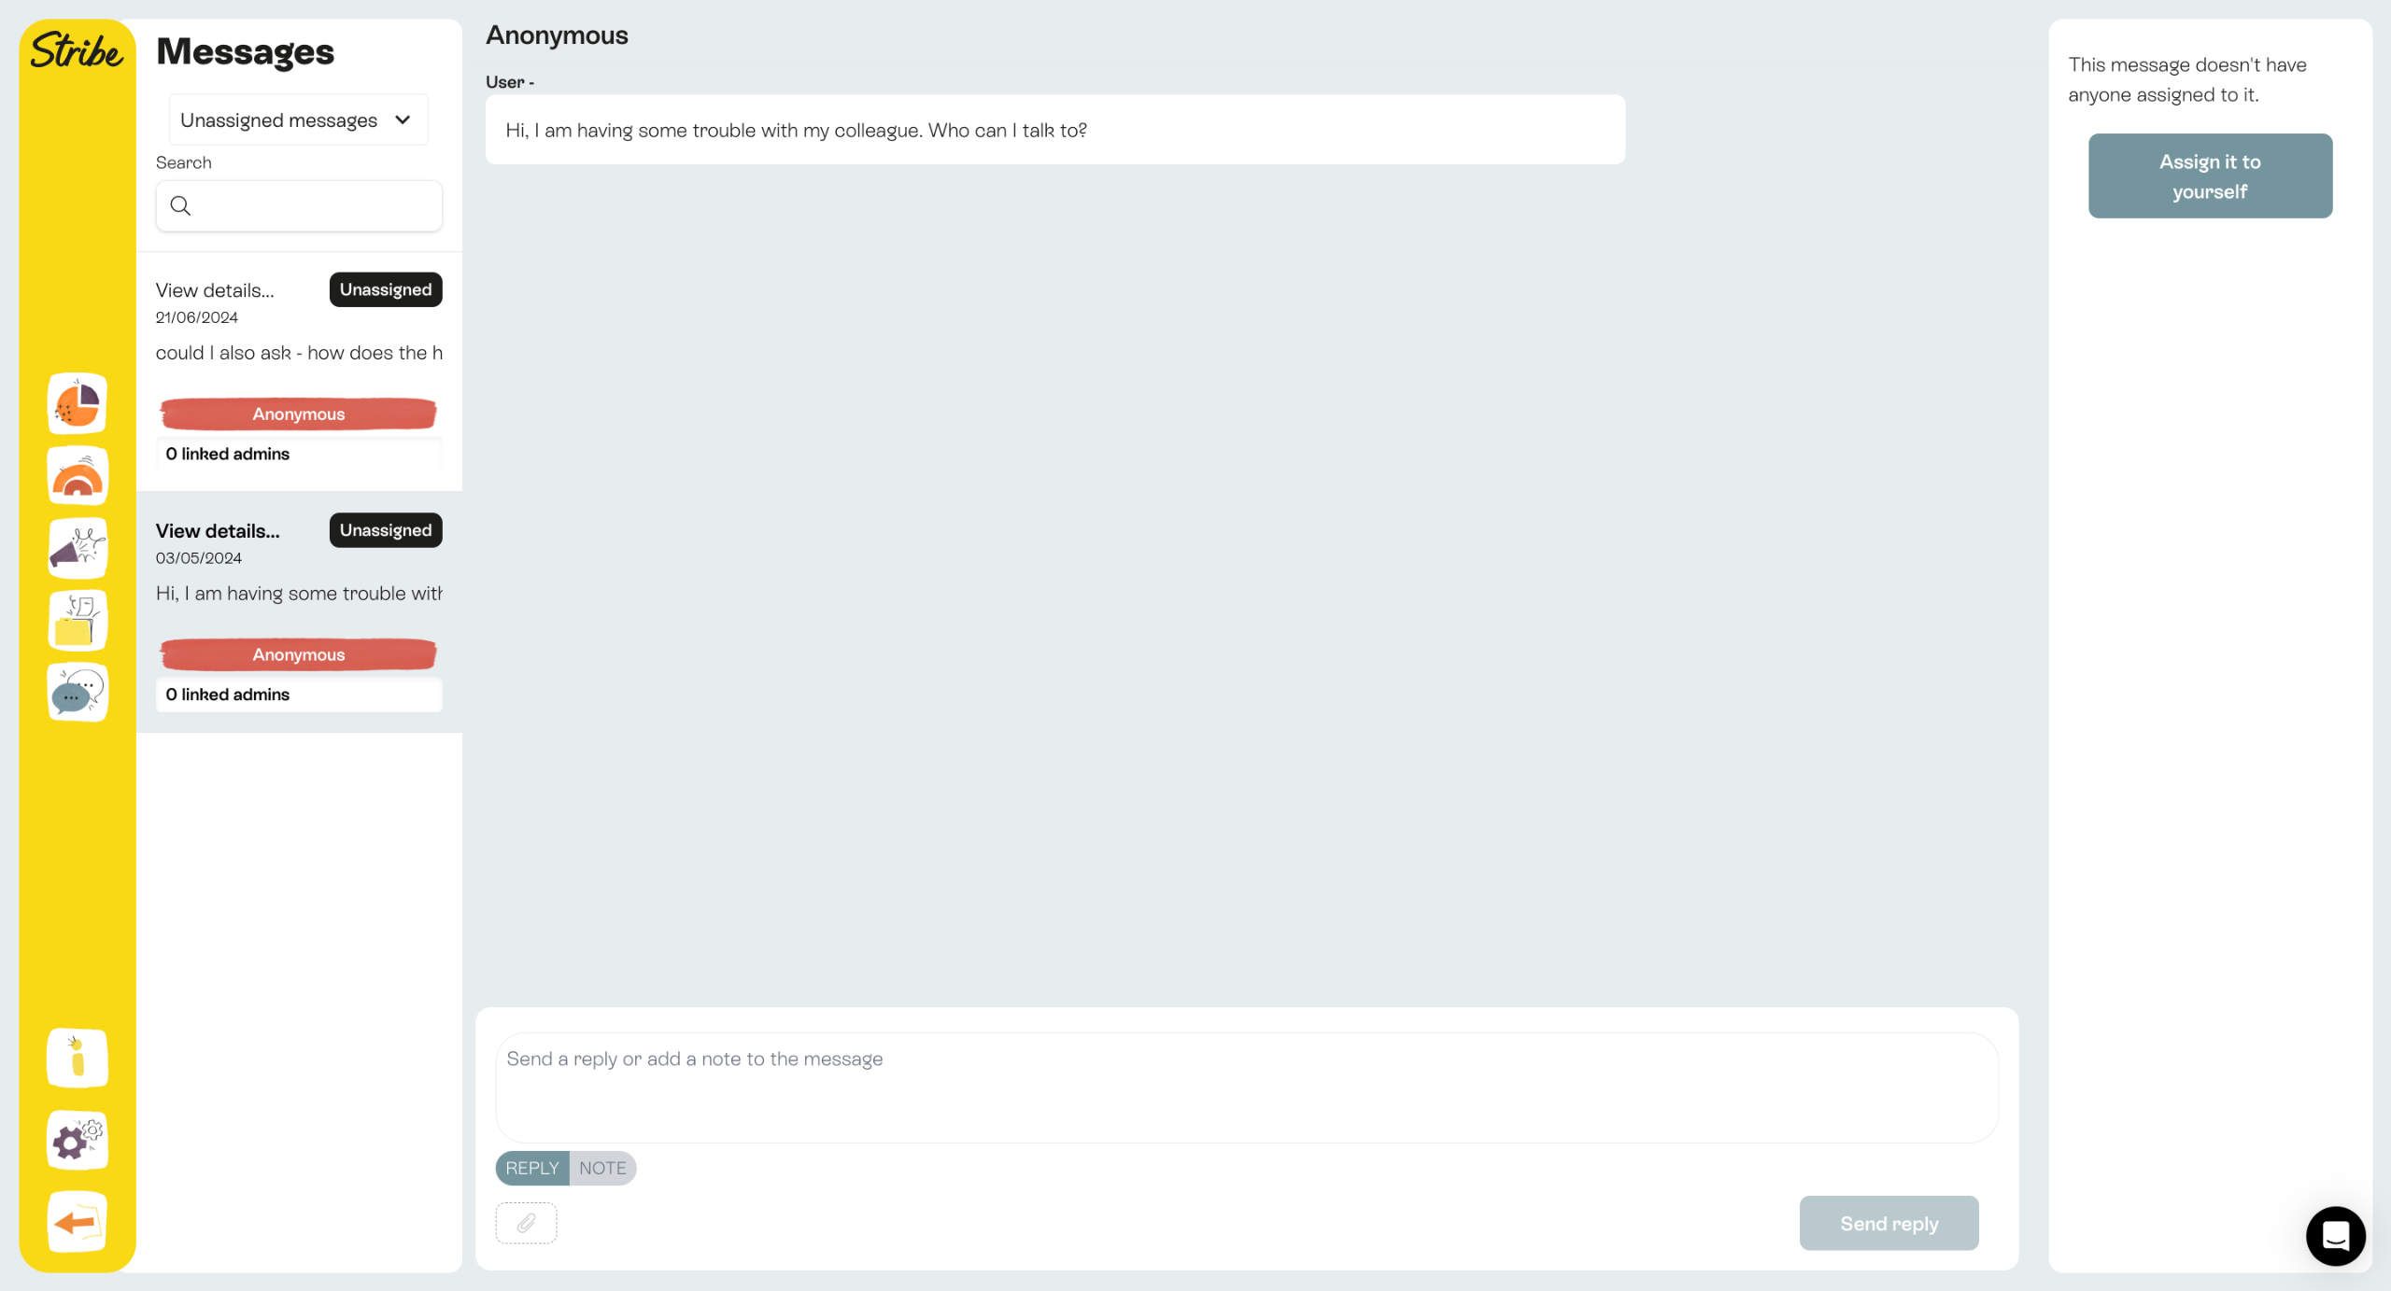Open the megaphone announcements sidebar icon
The height and width of the screenshot is (1291, 2391).
pos(78,548)
